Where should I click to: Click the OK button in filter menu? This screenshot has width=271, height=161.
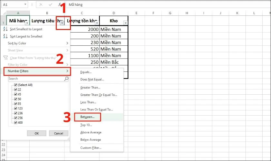(x=37, y=133)
